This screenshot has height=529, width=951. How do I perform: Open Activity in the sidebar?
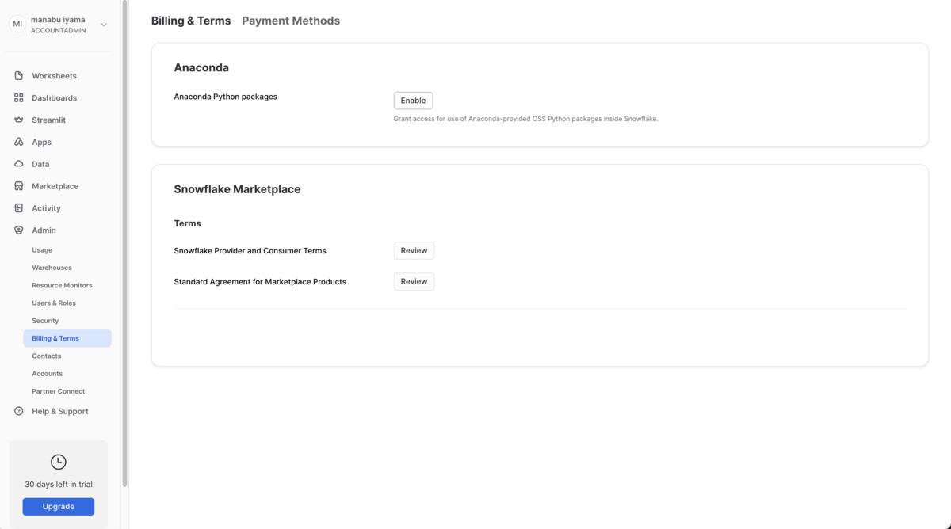click(x=46, y=208)
